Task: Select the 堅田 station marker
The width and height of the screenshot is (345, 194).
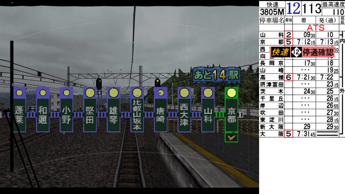Action: pyautogui.click(x=90, y=109)
